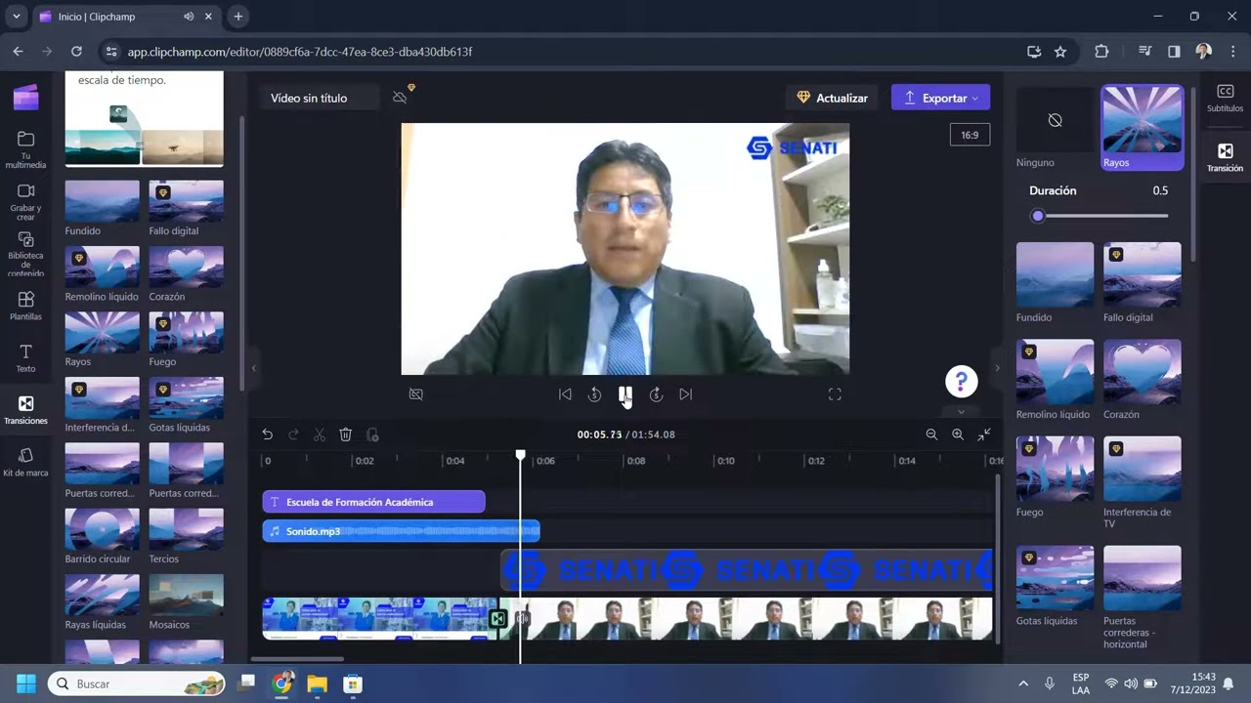
Task: Reload the browser page
Action: 76,52
